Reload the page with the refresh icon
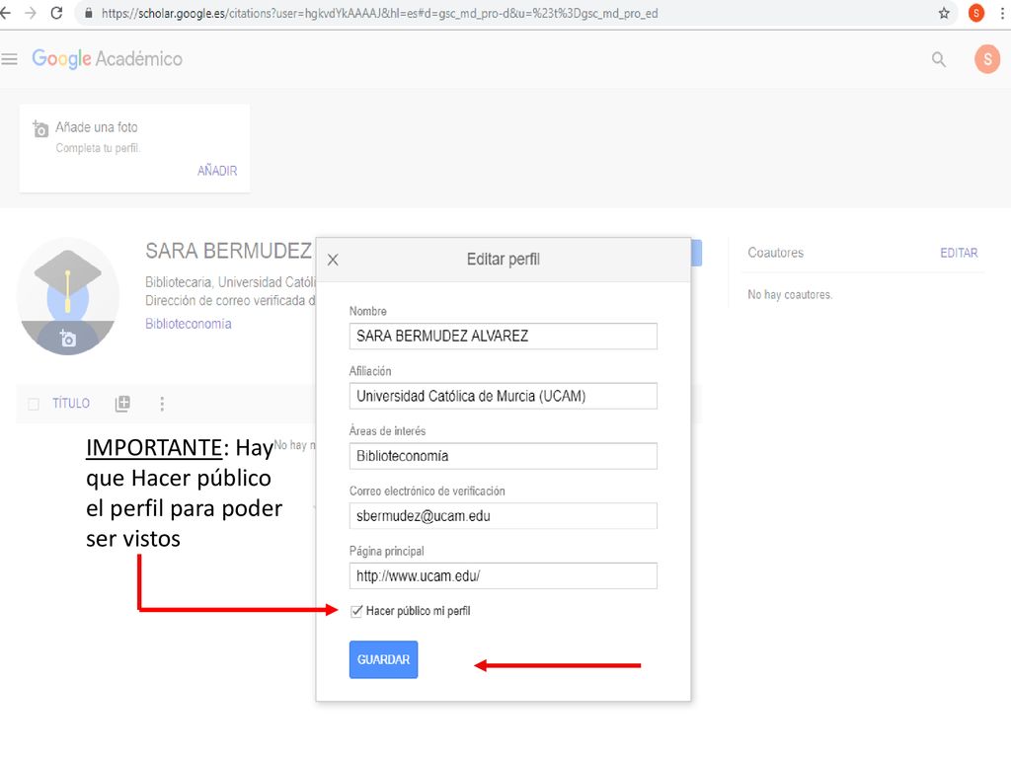Image resolution: width=1011 pixels, height=758 pixels. (x=56, y=13)
